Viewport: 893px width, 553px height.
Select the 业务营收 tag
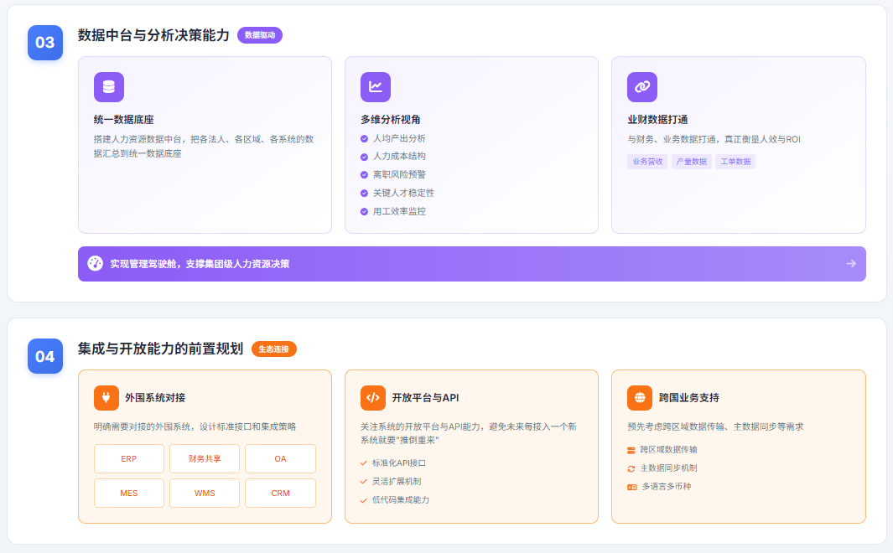click(647, 162)
